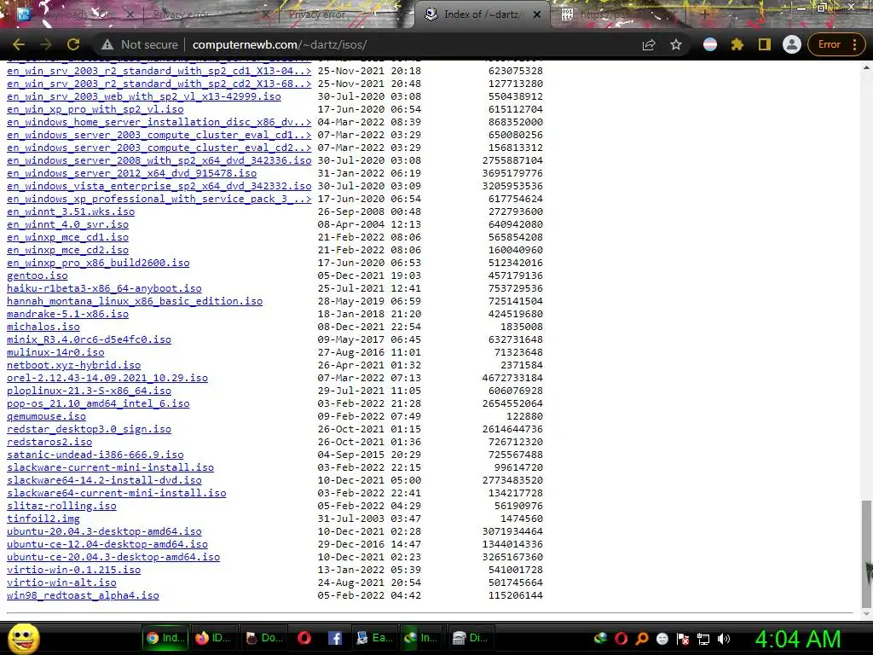Open the profile avatar menu
873x655 pixels.
pos(792,44)
